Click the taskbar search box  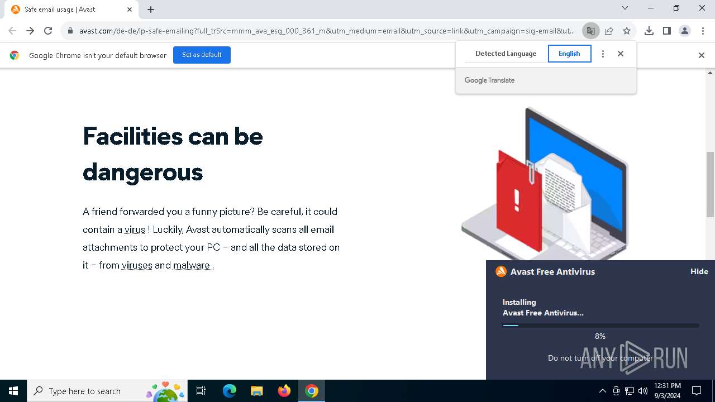point(107,391)
